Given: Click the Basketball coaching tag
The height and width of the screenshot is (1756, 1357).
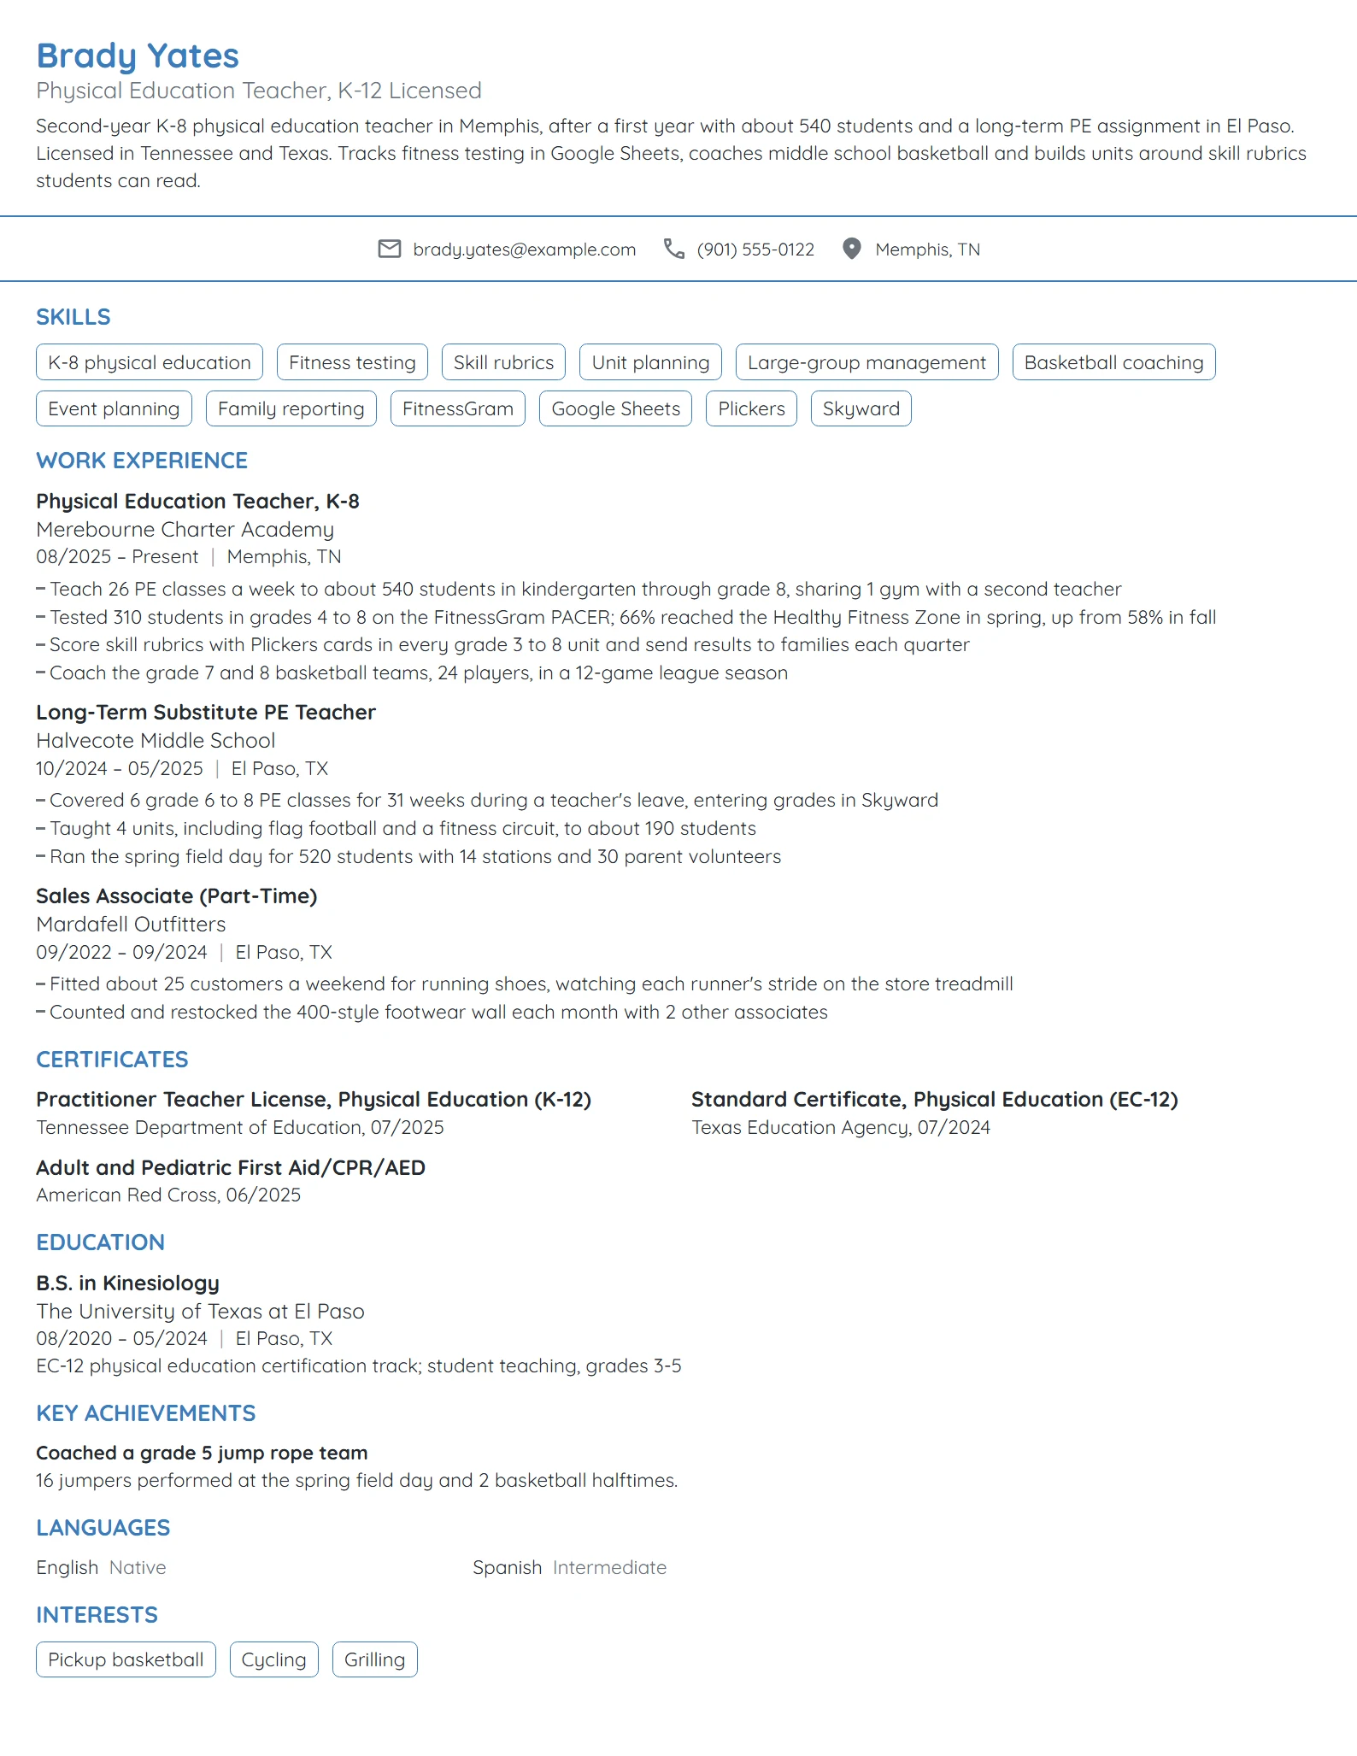Looking at the screenshot, I should tap(1113, 362).
